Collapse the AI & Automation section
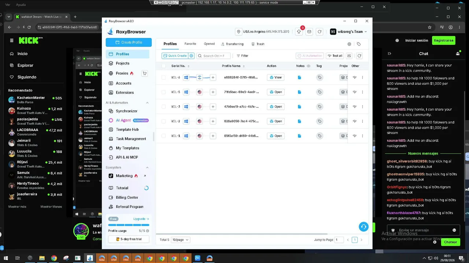Viewport: 469px width, 263px height. point(147,103)
